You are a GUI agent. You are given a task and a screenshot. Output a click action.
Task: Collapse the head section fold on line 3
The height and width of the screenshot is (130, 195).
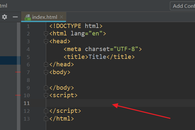(46, 41)
